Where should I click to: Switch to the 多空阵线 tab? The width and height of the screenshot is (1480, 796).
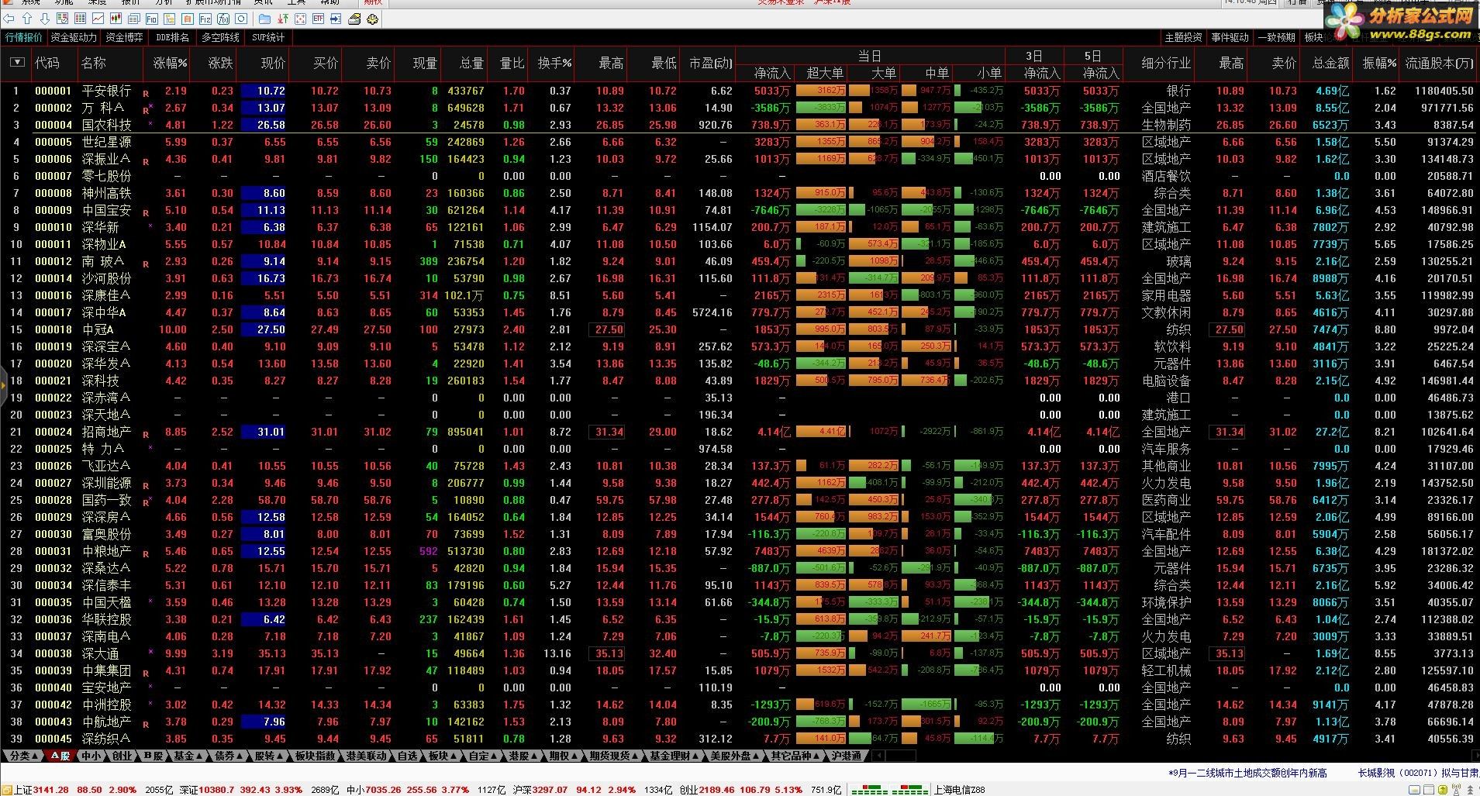(220, 37)
